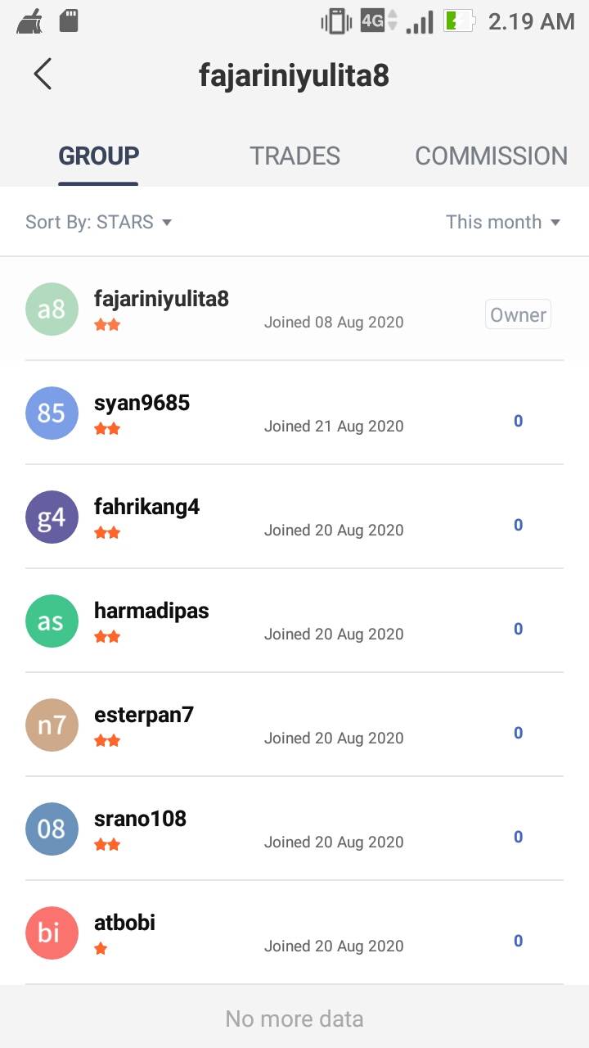Tap the star rating under harmadipas
Viewport: 589px width, 1048px height.
(x=107, y=636)
